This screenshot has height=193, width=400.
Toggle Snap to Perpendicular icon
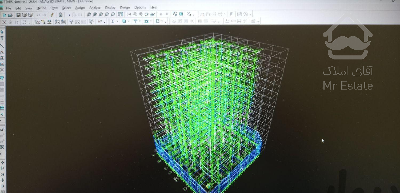coord(2,180)
